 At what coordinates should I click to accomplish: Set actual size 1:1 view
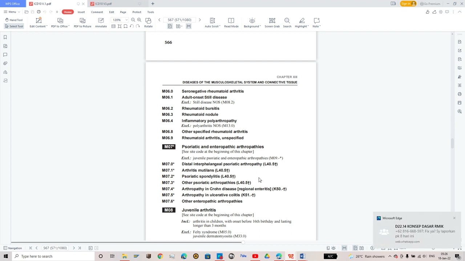[113, 26]
